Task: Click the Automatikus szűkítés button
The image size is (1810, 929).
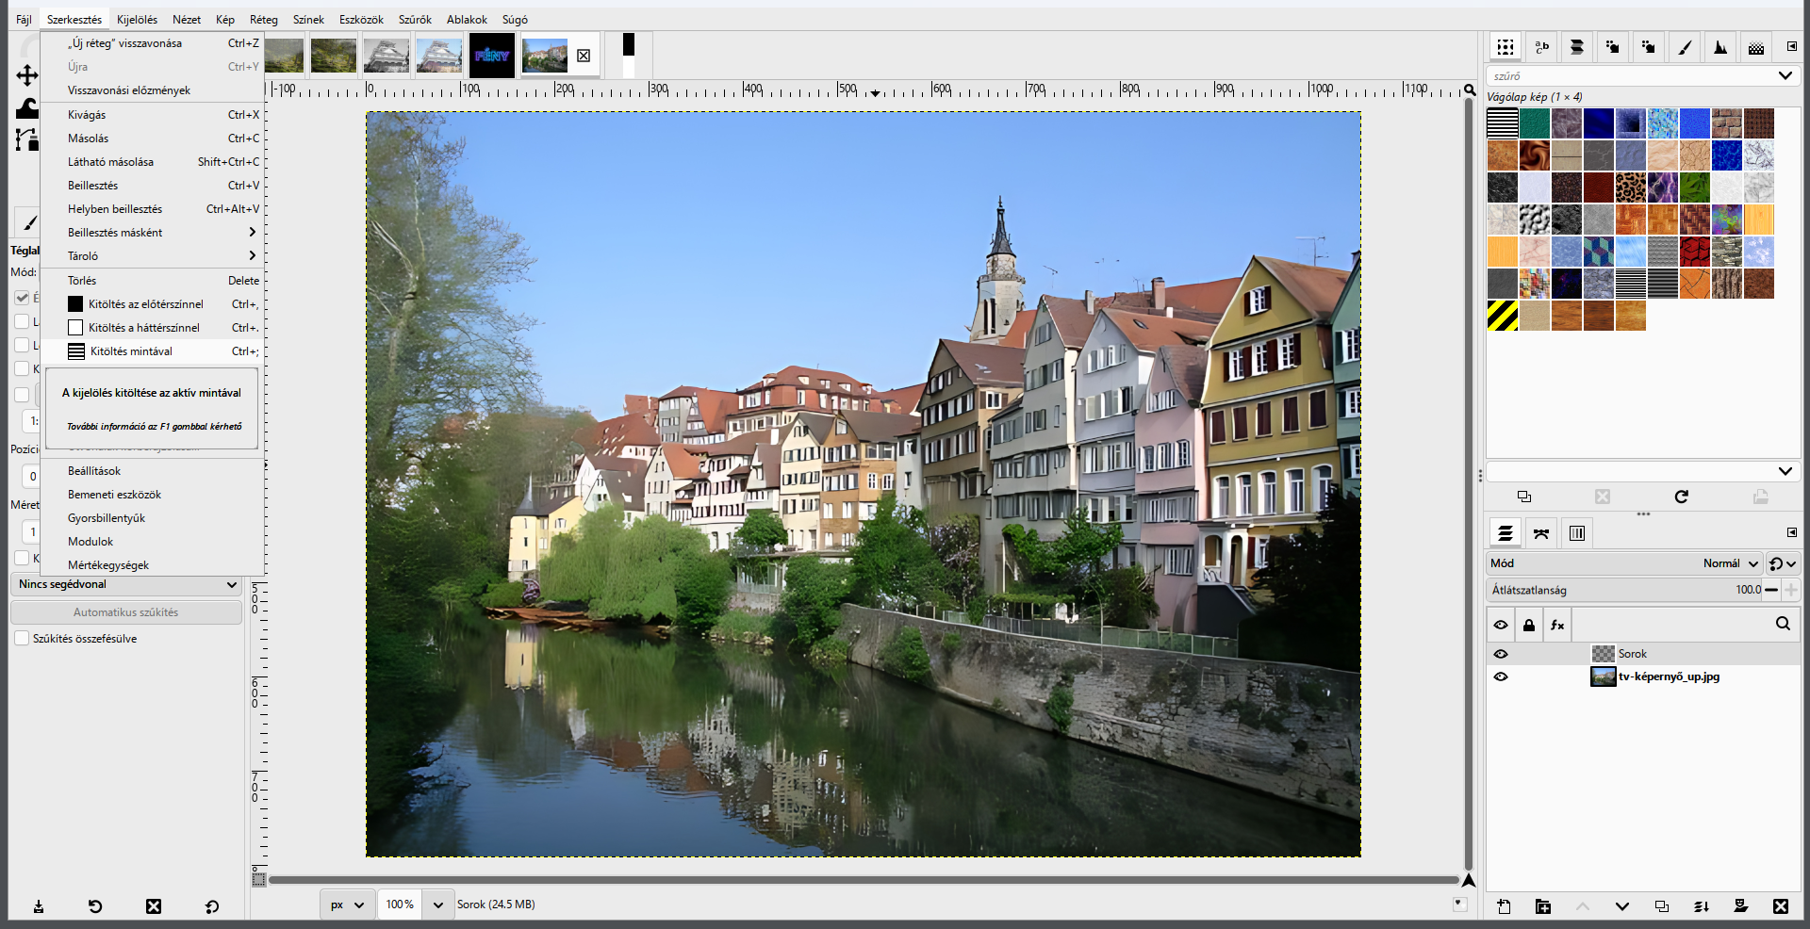Action: 126,612
